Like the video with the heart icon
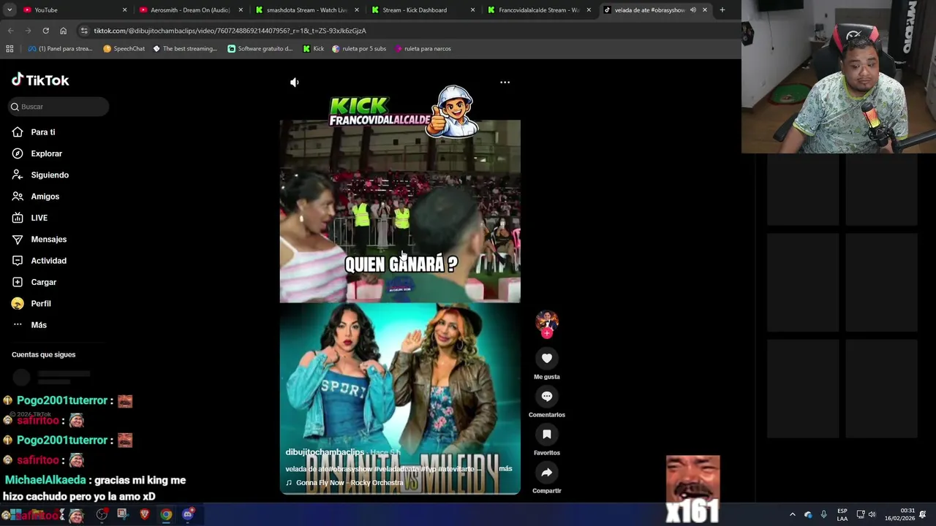The height and width of the screenshot is (526, 936). click(547, 358)
